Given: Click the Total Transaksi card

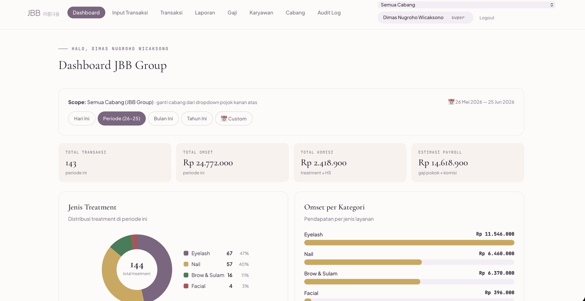Looking at the screenshot, I should click(115, 163).
